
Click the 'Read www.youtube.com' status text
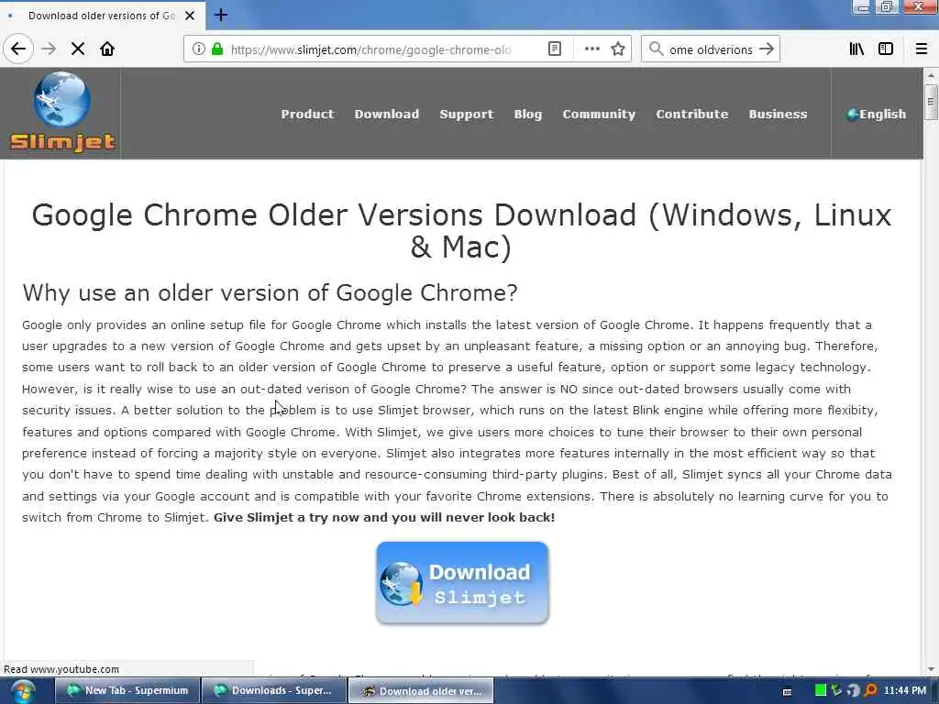(61, 669)
